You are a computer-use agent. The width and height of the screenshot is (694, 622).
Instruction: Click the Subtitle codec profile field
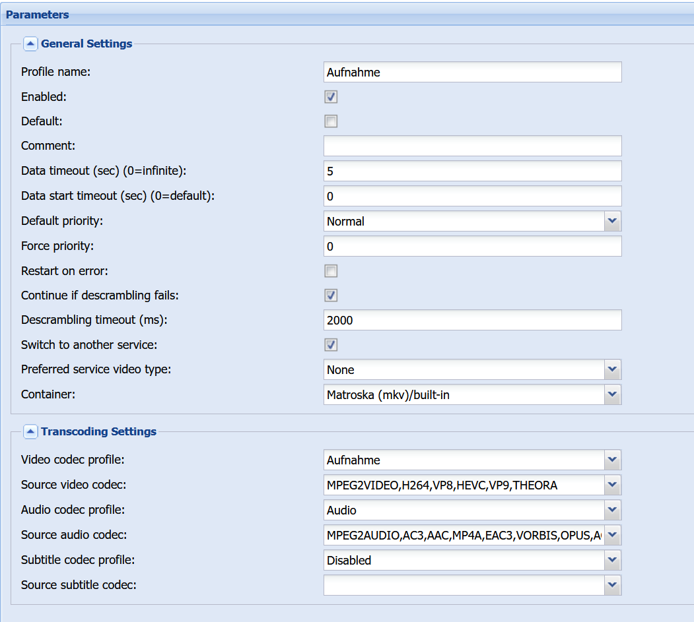click(x=464, y=560)
